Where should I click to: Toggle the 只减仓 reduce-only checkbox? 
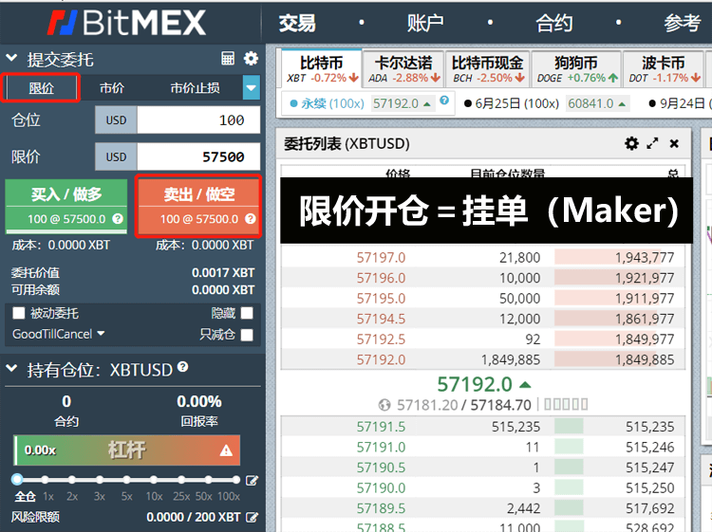coord(247,335)
